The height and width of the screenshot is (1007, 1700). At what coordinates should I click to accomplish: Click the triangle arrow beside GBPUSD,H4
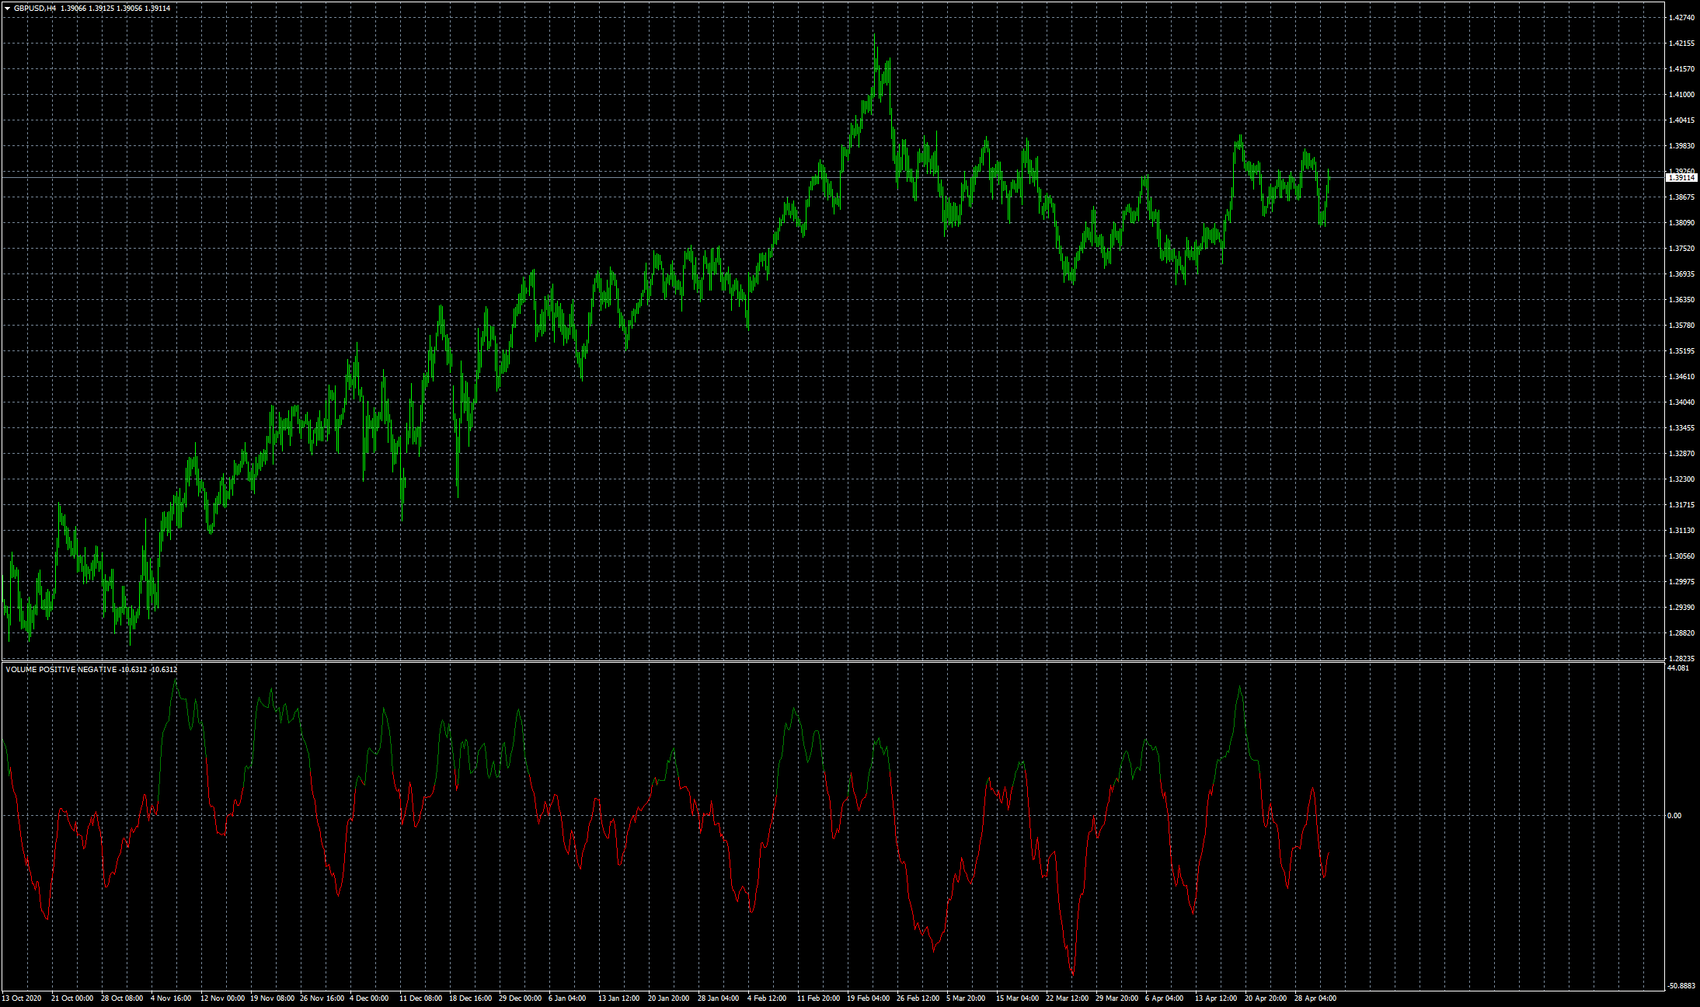[7, 9]
